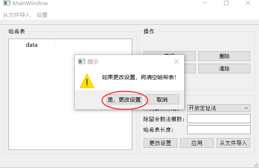259x168 pixels.
Task: Open the 设置 menu
Action: point(42,15)
